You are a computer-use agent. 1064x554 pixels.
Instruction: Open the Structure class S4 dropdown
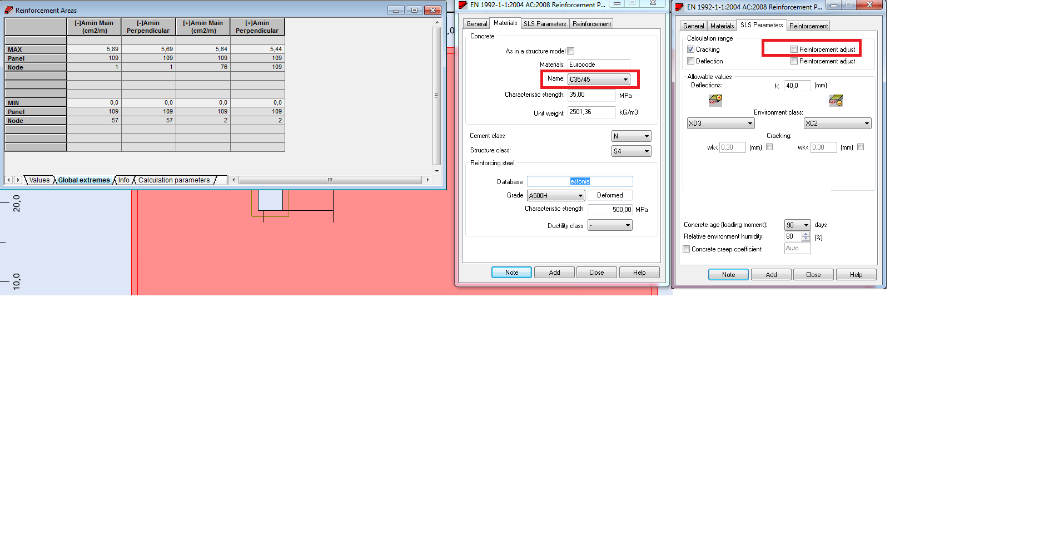click(631, 151)
